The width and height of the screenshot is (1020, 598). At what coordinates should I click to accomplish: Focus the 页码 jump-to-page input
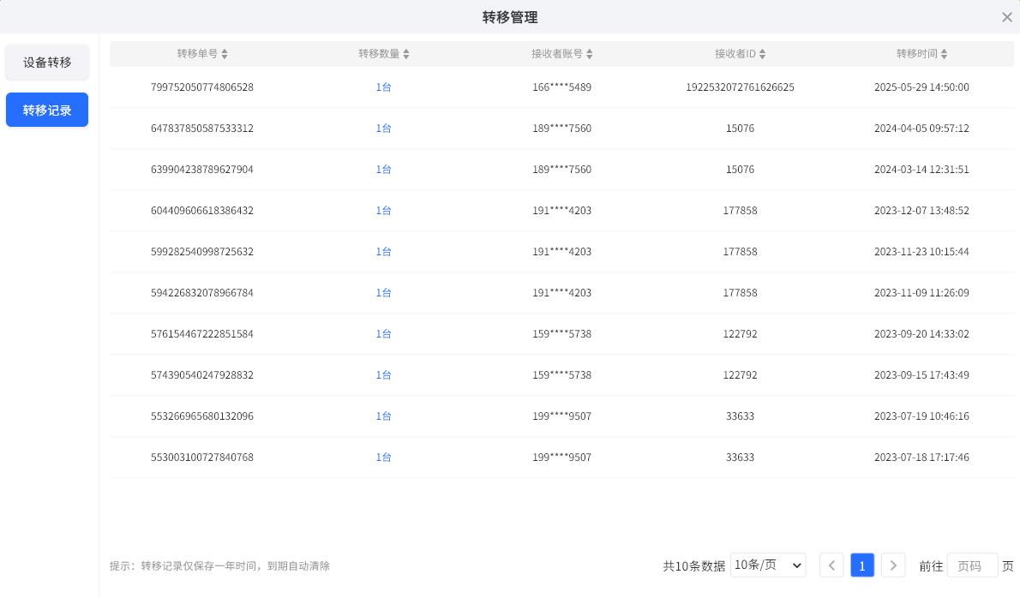972,565
